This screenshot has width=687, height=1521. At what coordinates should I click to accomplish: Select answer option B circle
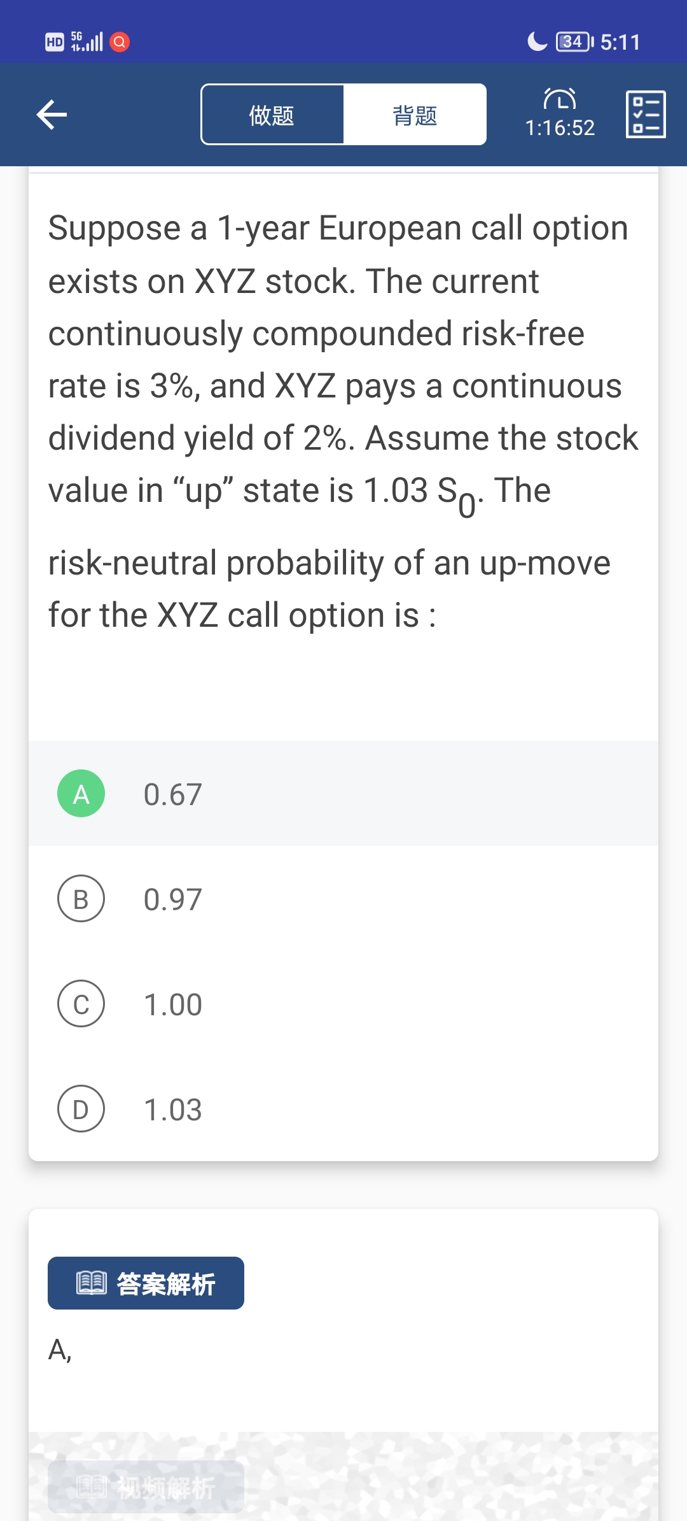[81, 899]
